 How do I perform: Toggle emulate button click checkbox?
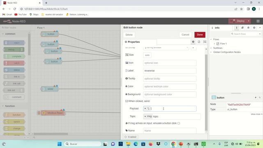[179, 123]
